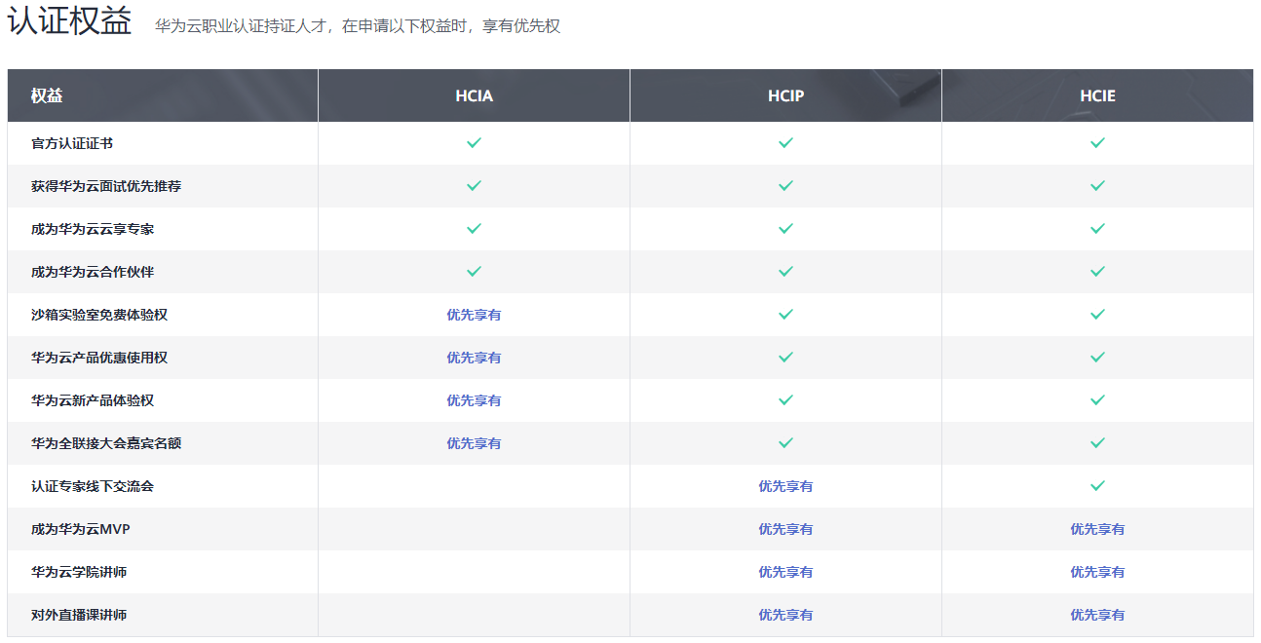Click 优先享有 under HCIP for 成为华为云MVP
Image resolution: width=1261 pixels, height=643 pixels.
coord(785,529)
